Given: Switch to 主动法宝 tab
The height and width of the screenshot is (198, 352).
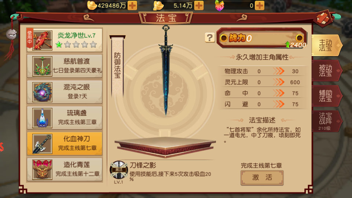Looking at the screenshot, I should (326, 45).
